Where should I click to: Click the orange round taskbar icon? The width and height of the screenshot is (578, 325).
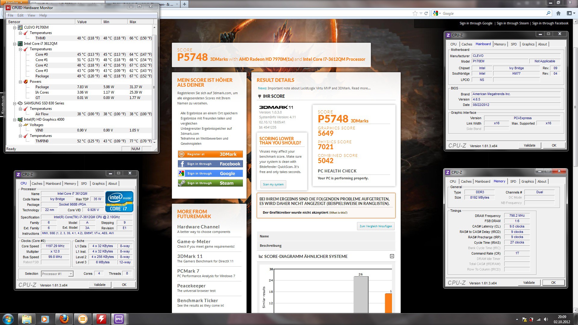pos(82,319)
